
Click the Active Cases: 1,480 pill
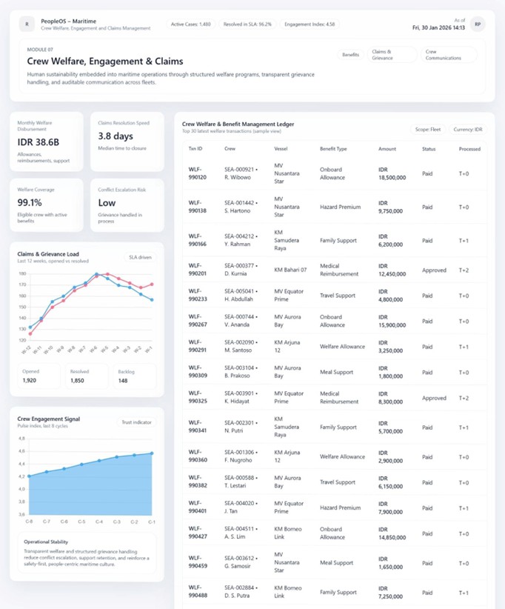tap(191, 24)
